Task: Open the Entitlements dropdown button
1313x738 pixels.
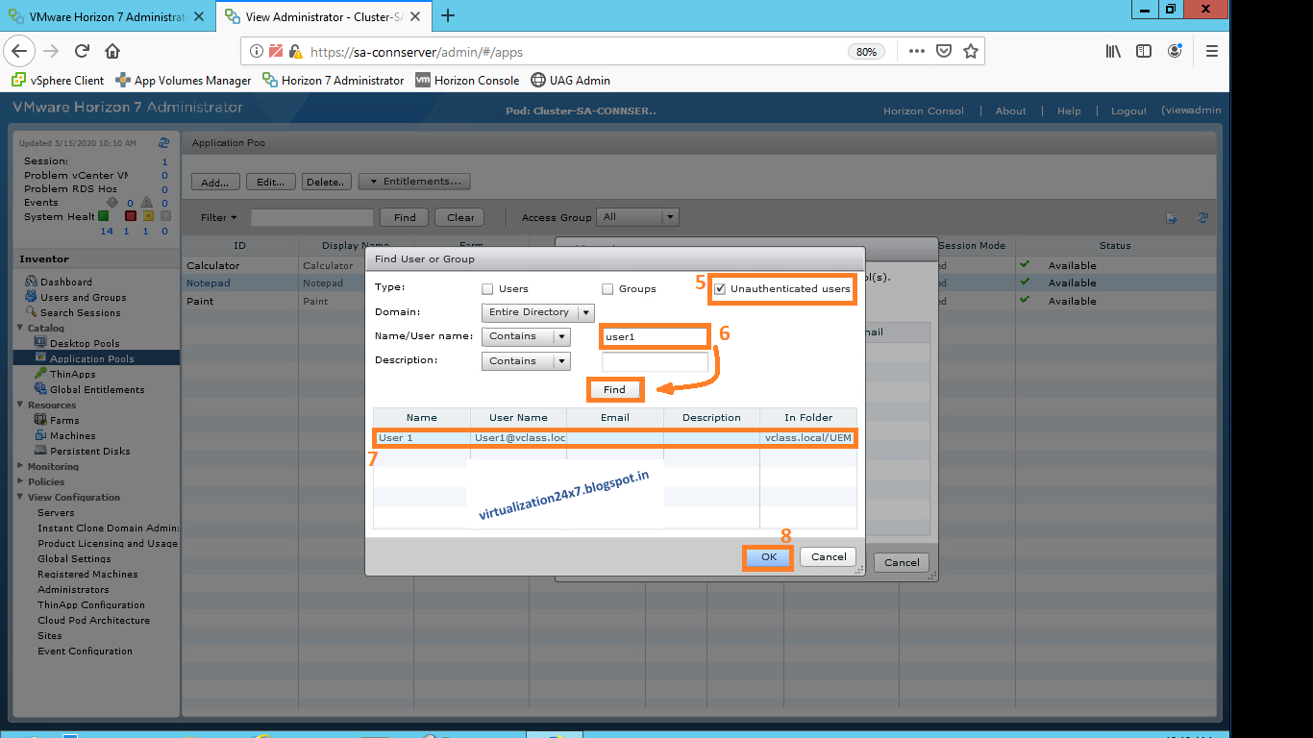Action: (x=414, y=181)
